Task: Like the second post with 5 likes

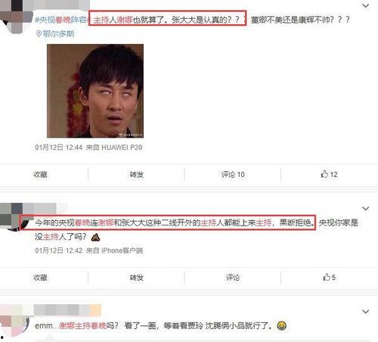Action: tap(329, 277)
